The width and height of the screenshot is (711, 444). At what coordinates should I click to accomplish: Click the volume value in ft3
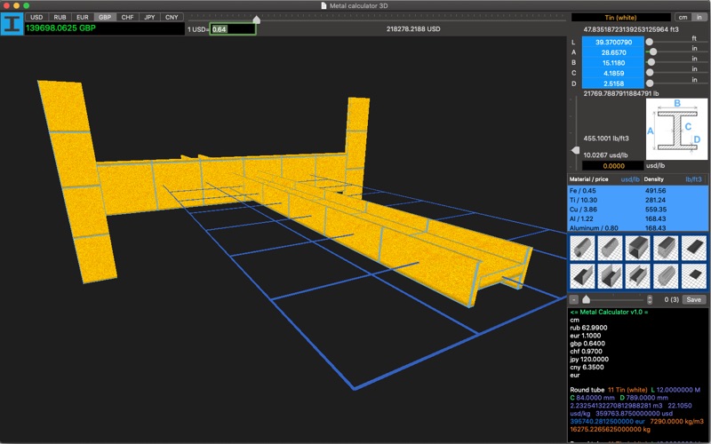pyautogui.click(x=631, y=29)
